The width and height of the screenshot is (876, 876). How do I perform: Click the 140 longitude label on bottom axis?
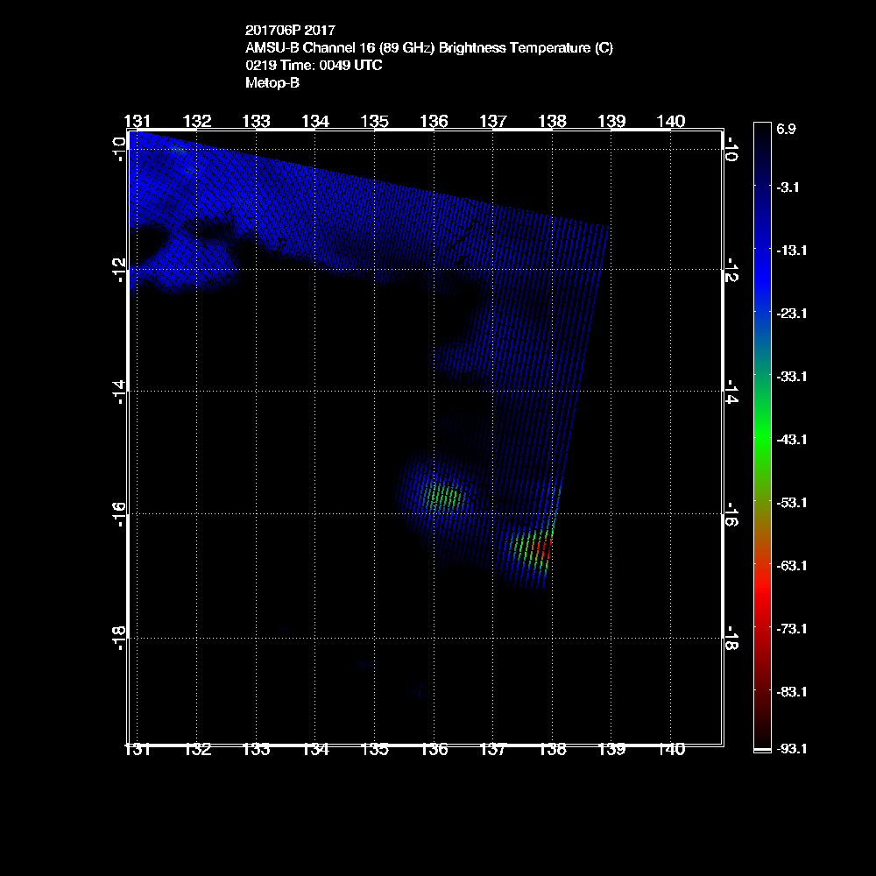671,750
